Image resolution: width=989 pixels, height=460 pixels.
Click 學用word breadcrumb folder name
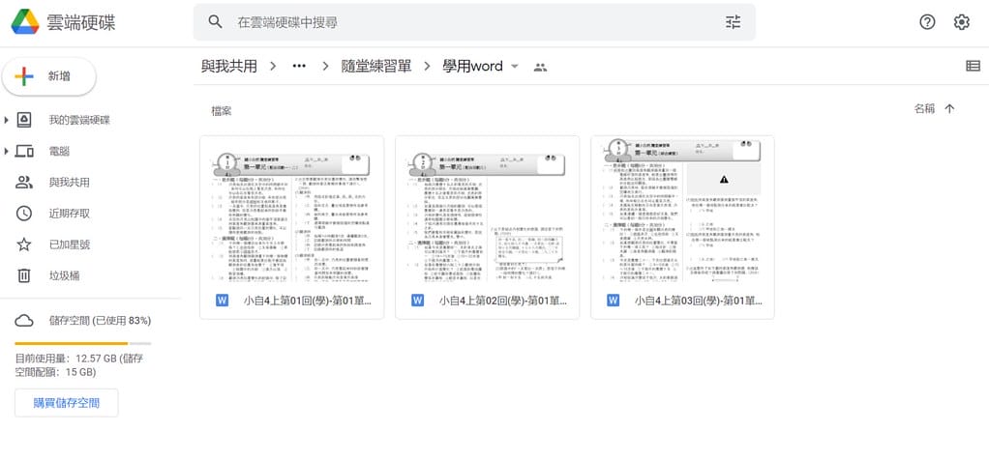(472, 66)
